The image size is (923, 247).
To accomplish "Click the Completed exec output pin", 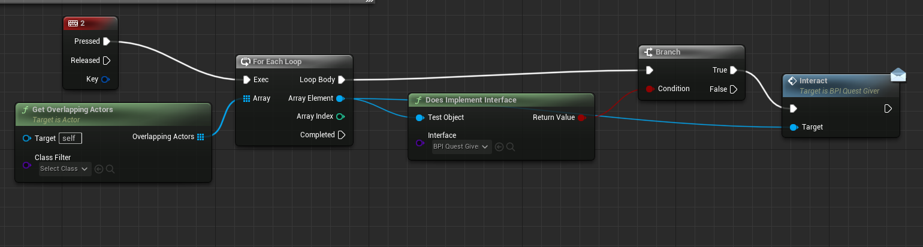I will (x=342, y=135).
